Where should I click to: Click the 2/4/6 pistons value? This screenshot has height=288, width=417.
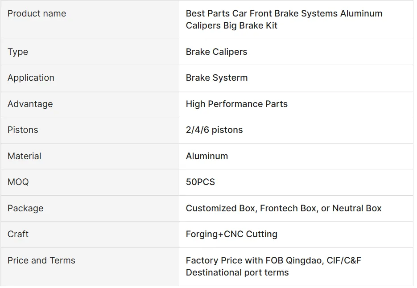tap(214, 130)
